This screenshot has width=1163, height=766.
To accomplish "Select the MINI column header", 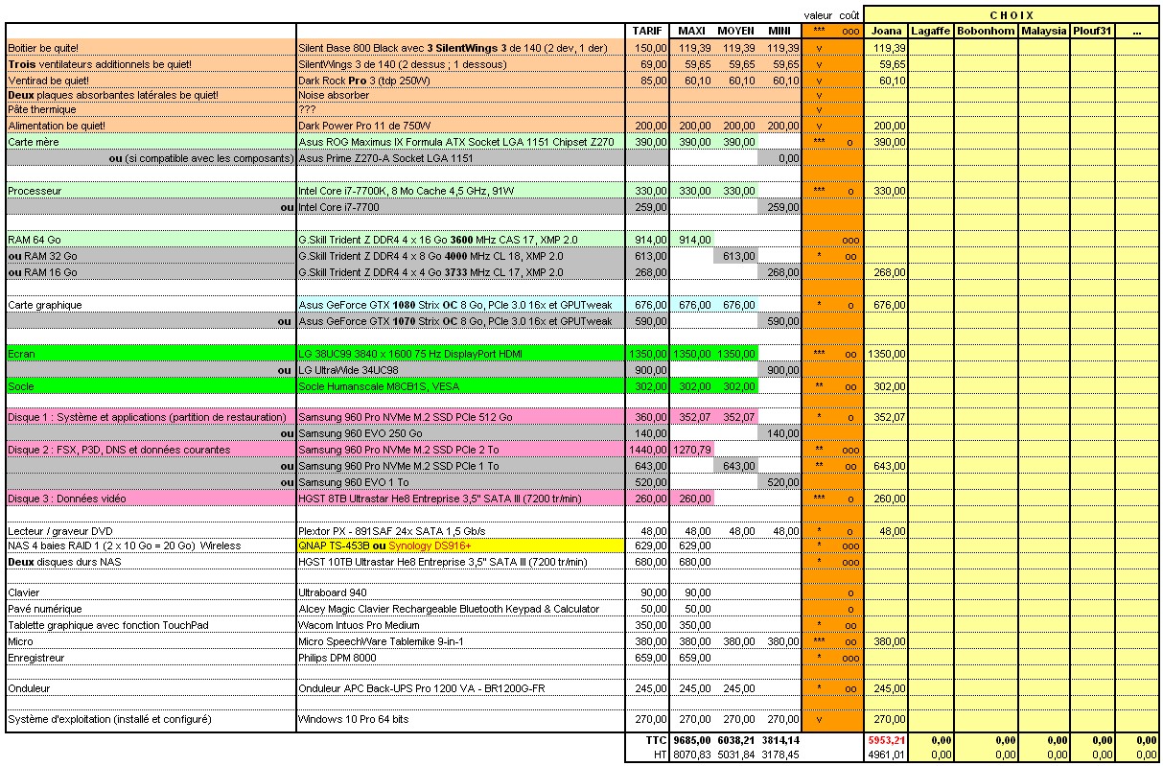I will click(x=779, y=31).
